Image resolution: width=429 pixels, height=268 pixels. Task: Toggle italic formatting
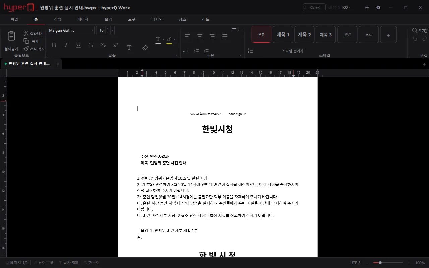click(x=66, y=45)
